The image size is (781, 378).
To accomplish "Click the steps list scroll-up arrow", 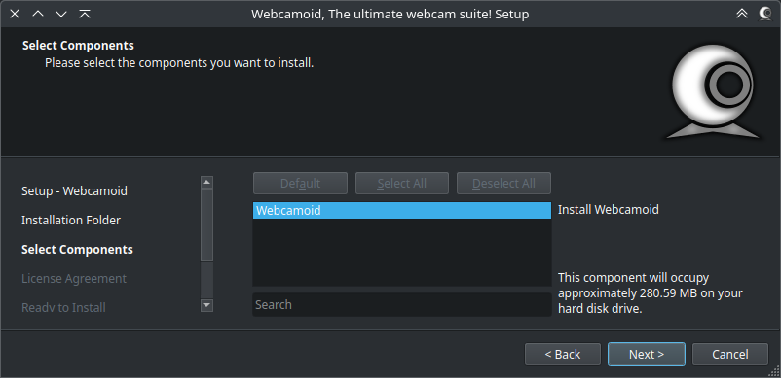I will tap(206, 182).
